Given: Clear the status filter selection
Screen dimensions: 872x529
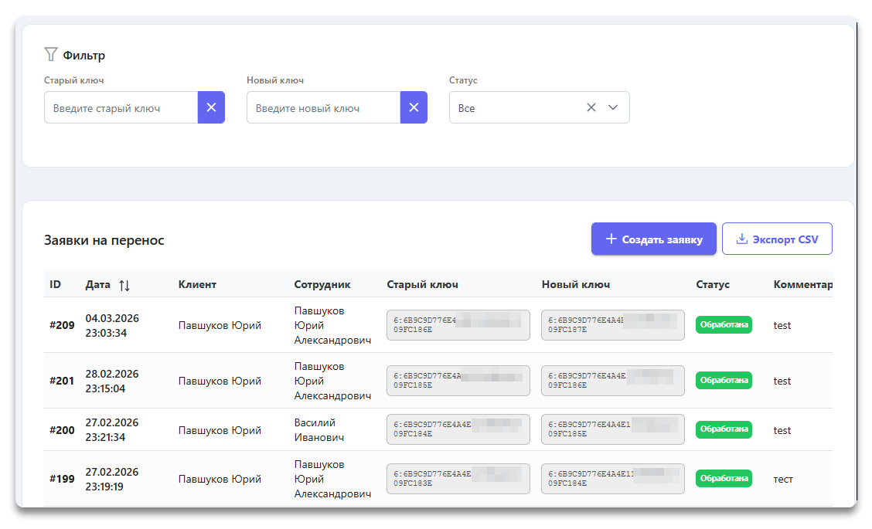Looking at the screenshot, I should pos(591,107).
